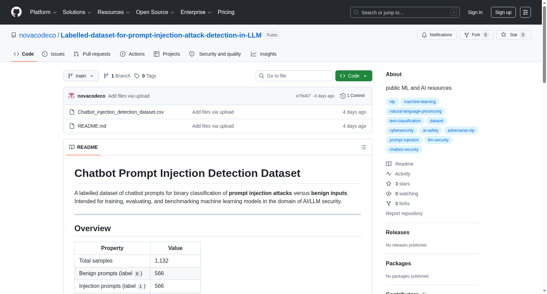Screen dimensions: 547x294
Task: Click the eye icon next to 0 watching
Action: [389, 194]
